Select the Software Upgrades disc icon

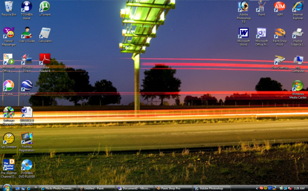[9, 116]
